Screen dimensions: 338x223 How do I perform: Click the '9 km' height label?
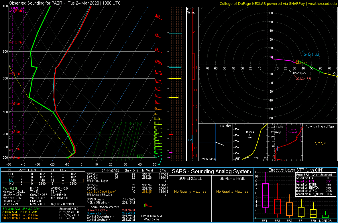tap(17, 73)
